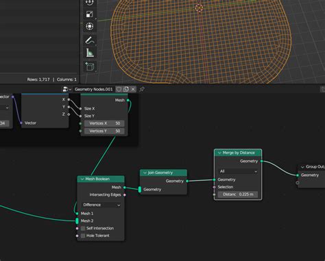Click Join Geometry's Geometry input socket
The image size is (325, 261).
click(x=140, y=189)
